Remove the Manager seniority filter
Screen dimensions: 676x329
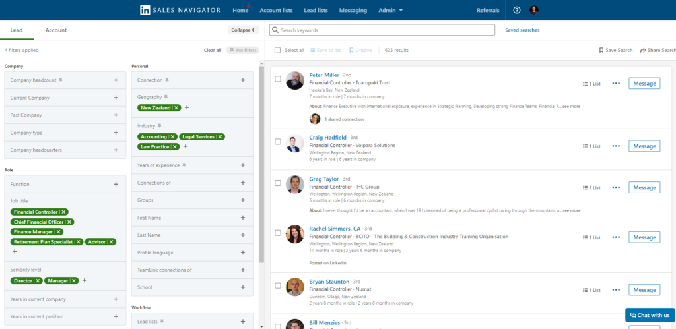74,280
